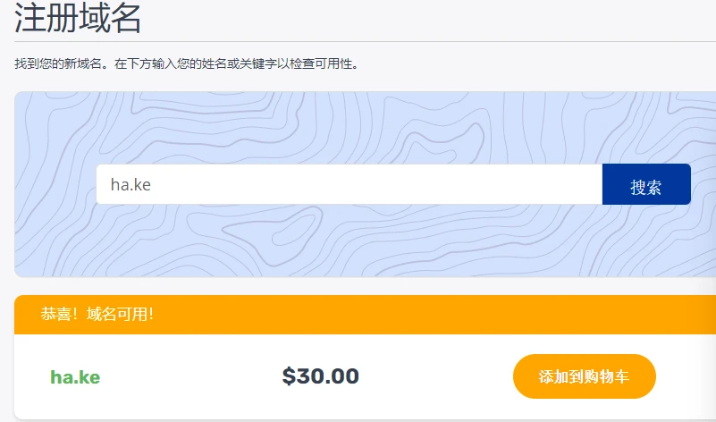The image size is (716, 422).
Task: Click the empty area of search field
Action: pyautogui.click(x=402, y=185)
